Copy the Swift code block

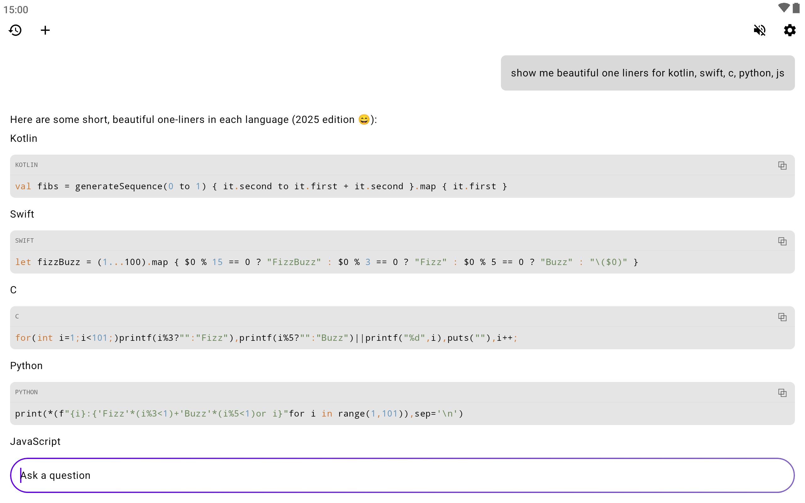[782, 241]
